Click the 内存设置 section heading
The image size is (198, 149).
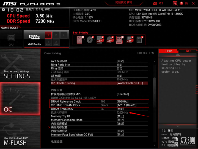(x=57, y=90)
